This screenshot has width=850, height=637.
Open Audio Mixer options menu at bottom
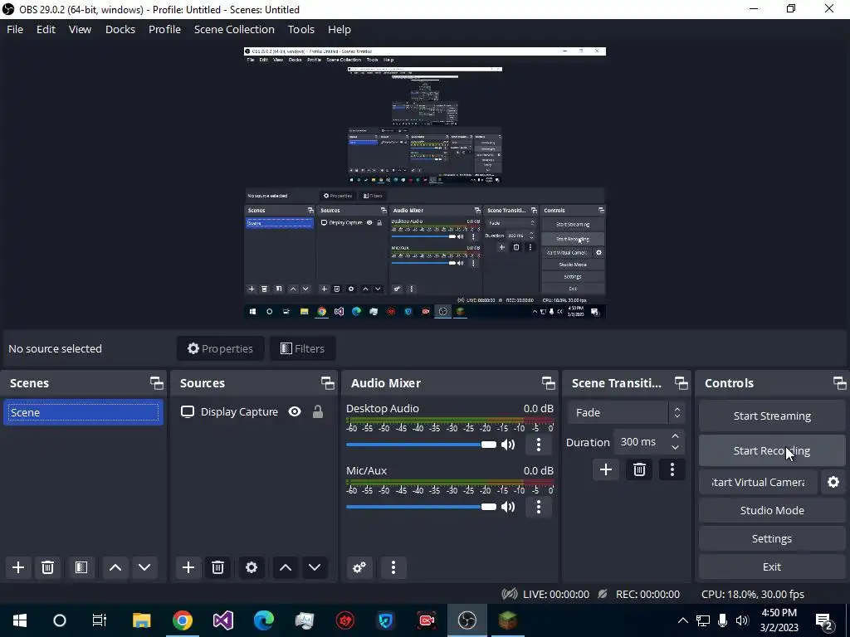(393, 567)
